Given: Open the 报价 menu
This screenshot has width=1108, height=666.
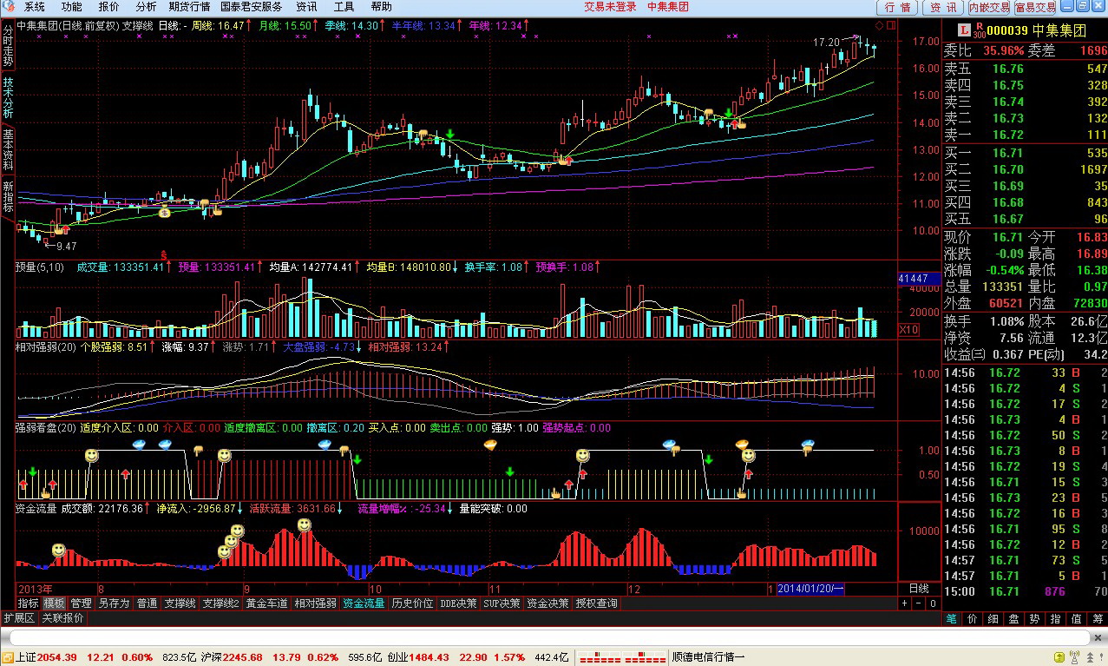Looking at the screenshot, I should coord(109,7).
